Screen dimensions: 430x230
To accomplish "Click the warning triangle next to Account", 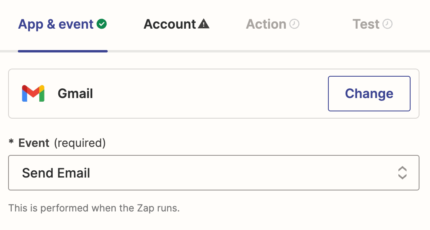I will pos(204,25).
